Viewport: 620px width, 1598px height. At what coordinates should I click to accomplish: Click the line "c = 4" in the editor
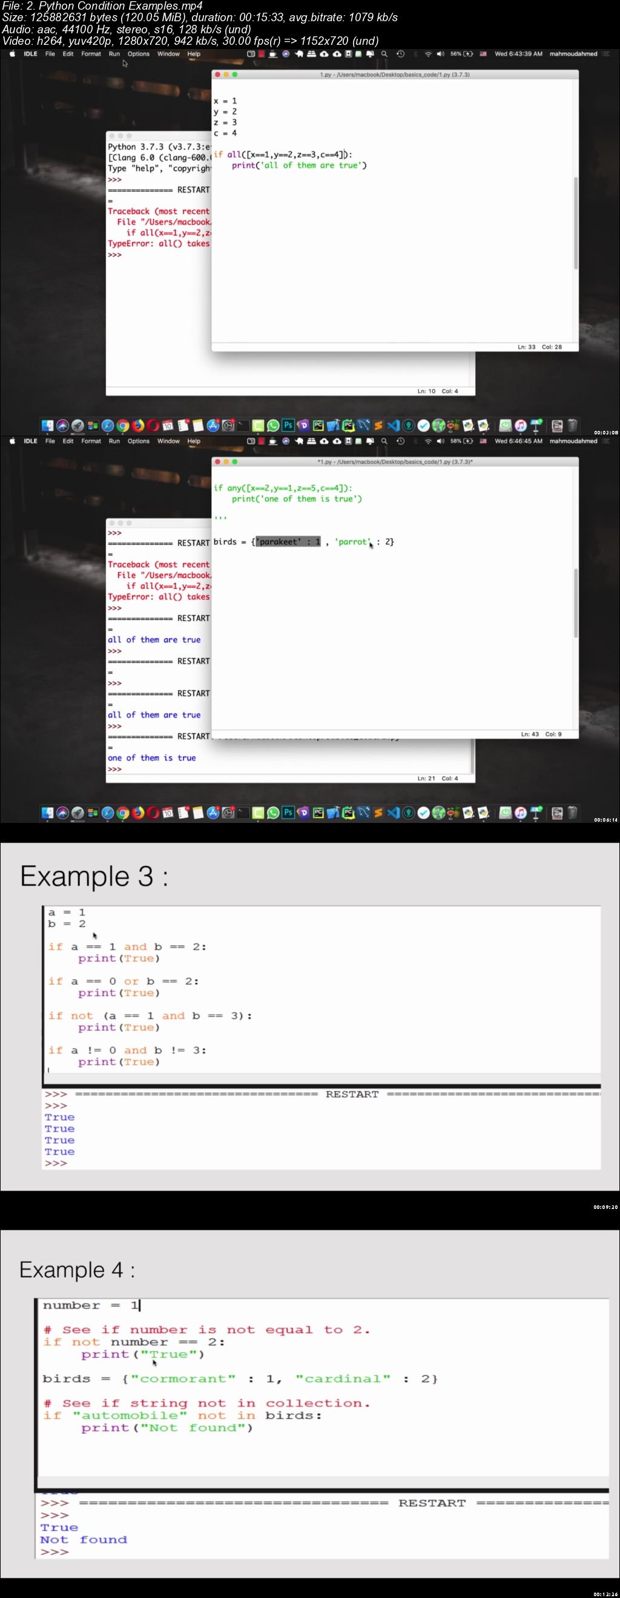[225, 133]
